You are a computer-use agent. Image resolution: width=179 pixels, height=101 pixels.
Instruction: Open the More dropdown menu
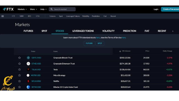click(x=33, y=9)
